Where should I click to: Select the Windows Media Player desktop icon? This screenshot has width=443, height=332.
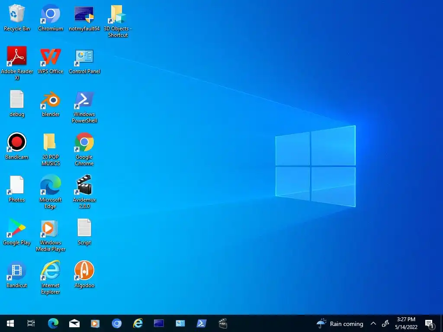coord(51,235)
